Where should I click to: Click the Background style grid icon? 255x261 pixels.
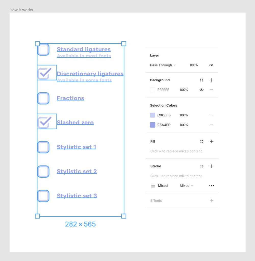(x=201, y=80)
